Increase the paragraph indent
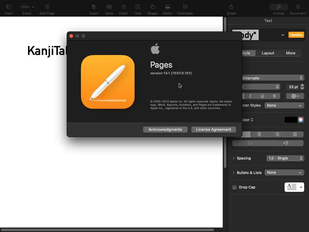 click(286, 143)
